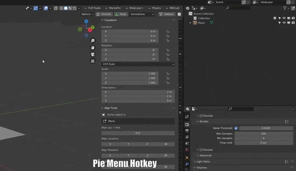The image size is (296, 171).
Task: Toggle Collection exclude checkbox in outliner
Action: click(x=275, y=18)
